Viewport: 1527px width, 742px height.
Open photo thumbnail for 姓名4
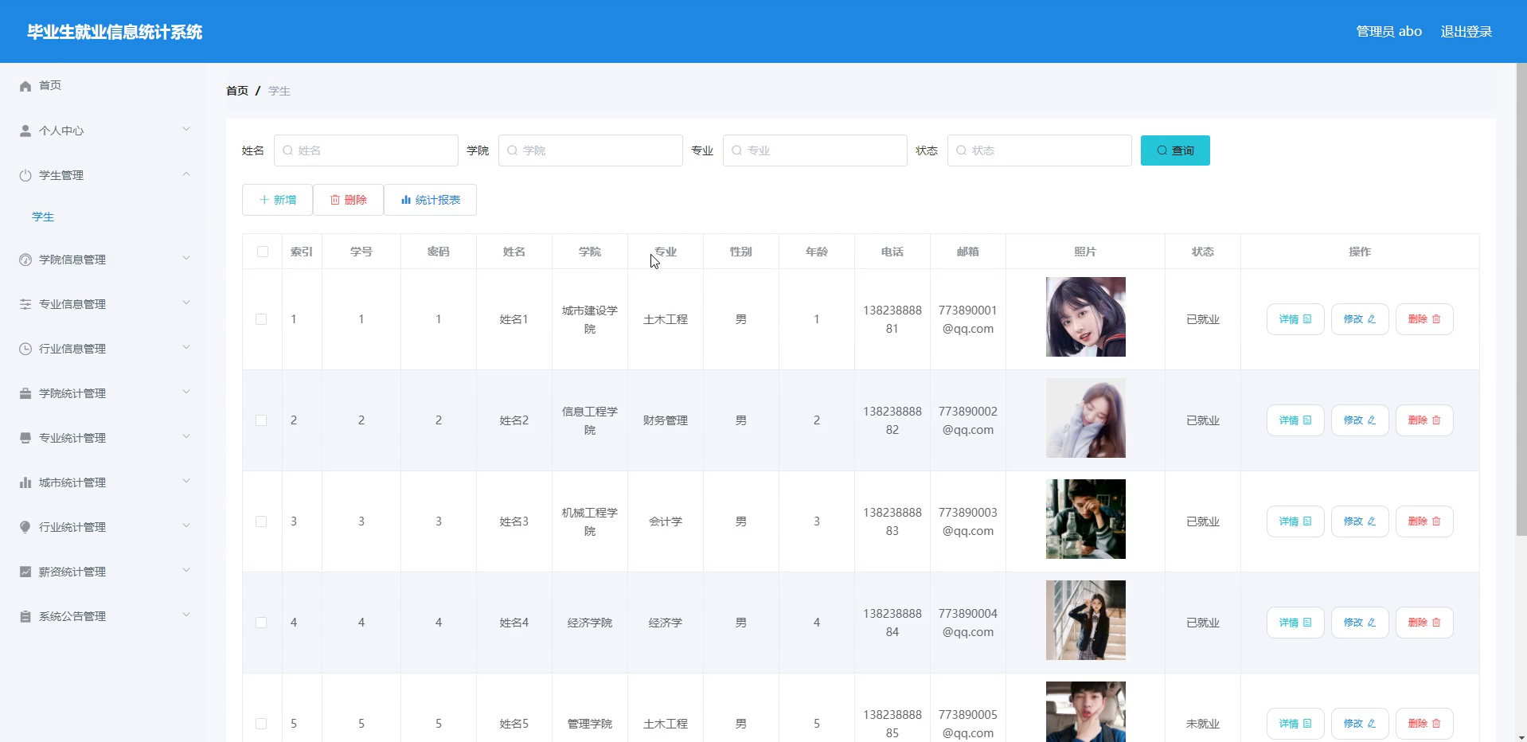[1086, 620]
